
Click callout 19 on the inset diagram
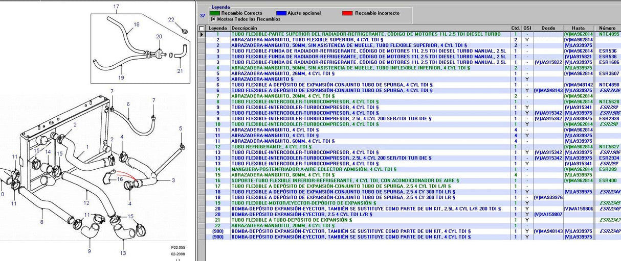tap(121, 78)
